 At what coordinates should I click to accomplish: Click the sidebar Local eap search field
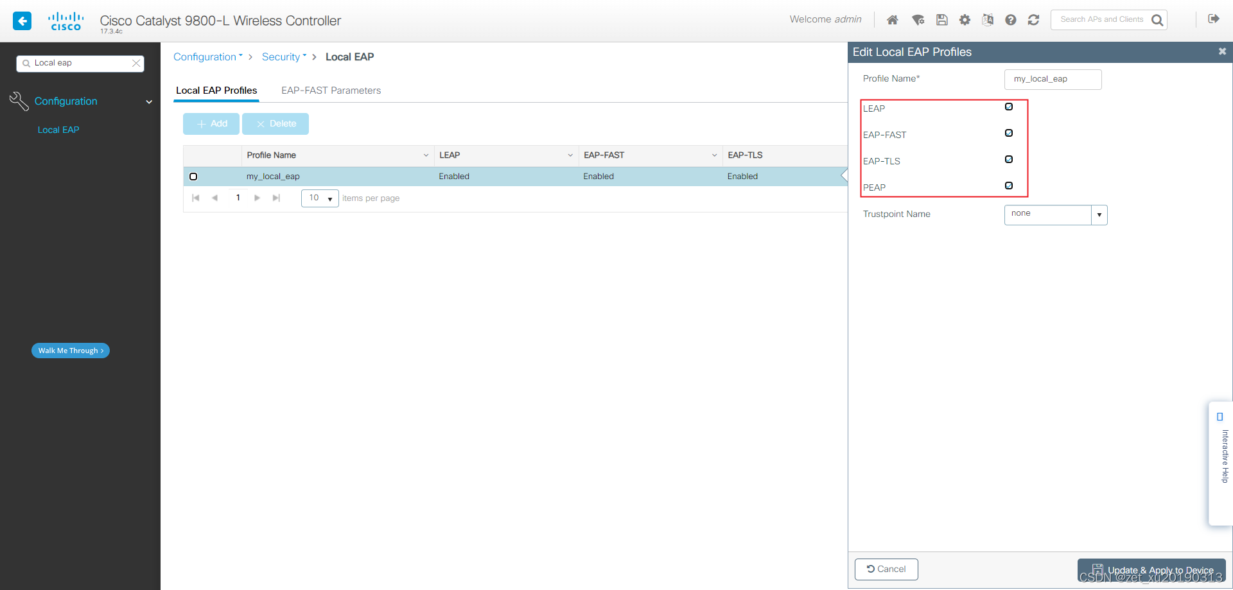pos(80,63)
